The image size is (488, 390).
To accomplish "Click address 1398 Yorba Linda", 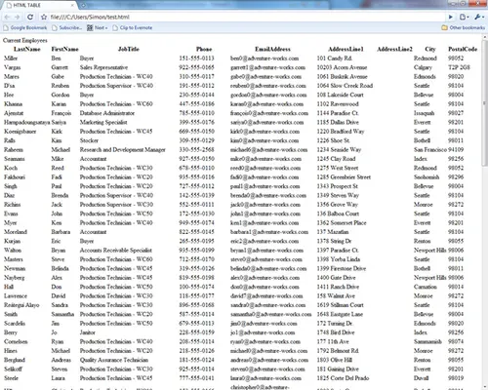I will click(339, 259).
